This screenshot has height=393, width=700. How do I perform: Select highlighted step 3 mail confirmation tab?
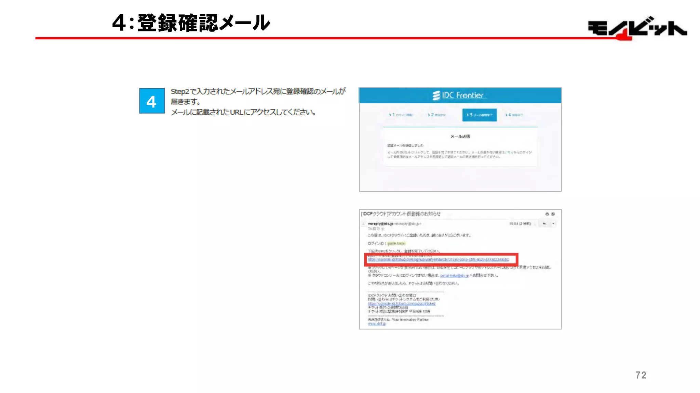(480, 115)
